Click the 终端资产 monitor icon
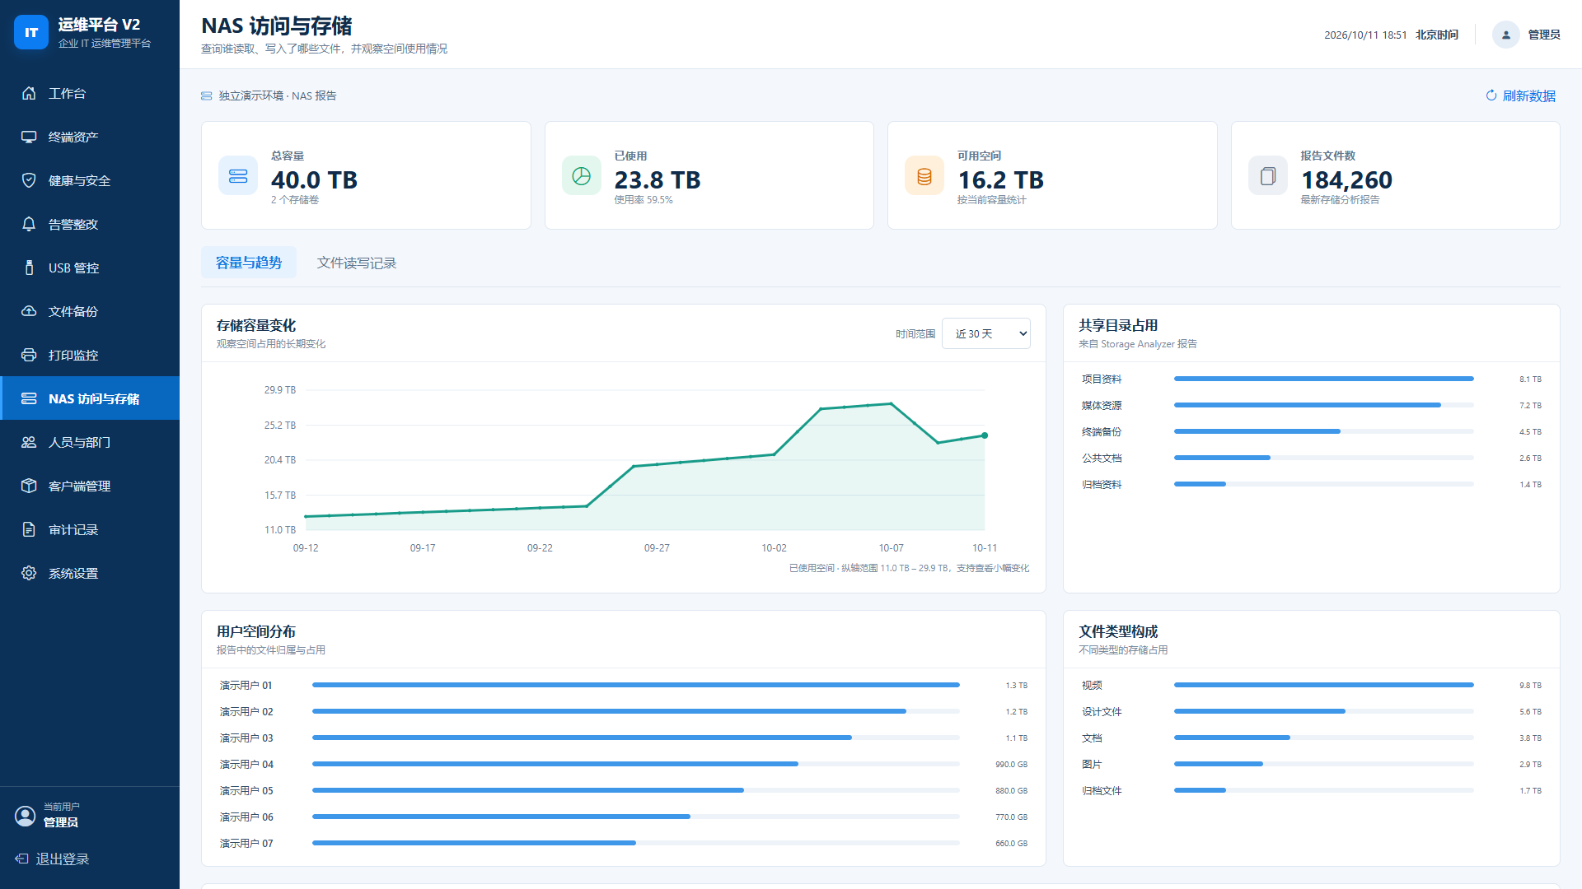Viewport: 1582px width, 889px height. (x=29, y=137)
